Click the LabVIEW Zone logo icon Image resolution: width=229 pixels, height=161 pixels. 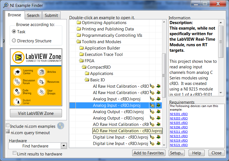18,57
